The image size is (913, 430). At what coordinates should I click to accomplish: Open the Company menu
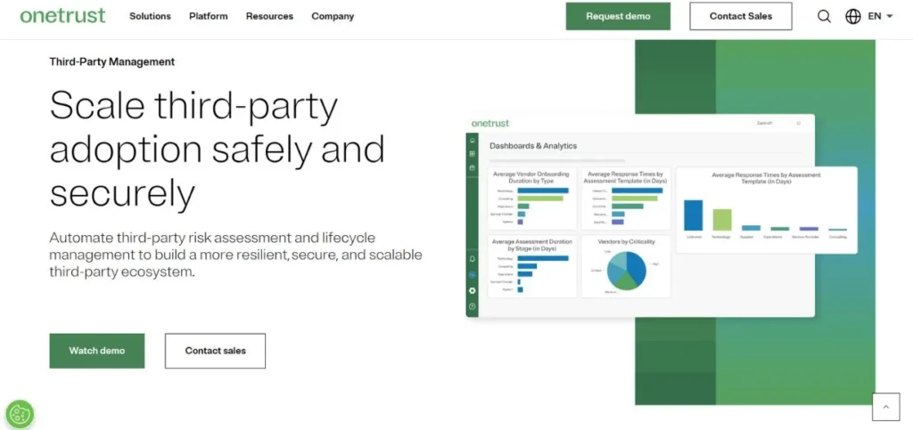[333, 16]
